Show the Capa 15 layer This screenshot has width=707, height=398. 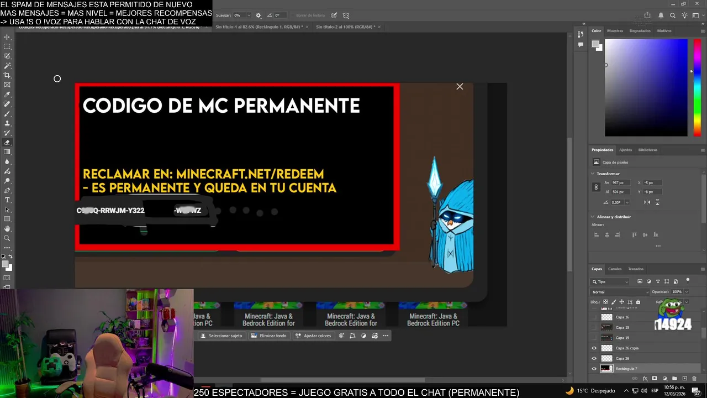click(x=594, y=327)
